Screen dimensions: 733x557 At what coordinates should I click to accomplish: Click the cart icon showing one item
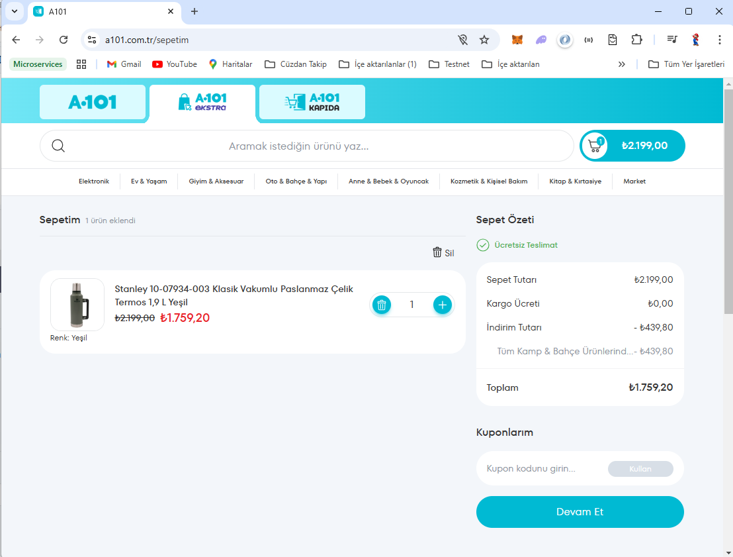(x=595, y=146)
